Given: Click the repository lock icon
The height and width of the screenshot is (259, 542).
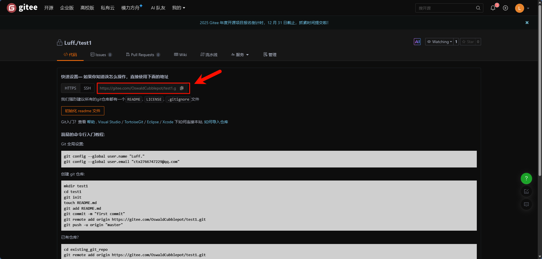Looking at the screenshot, I should point(60,43).
